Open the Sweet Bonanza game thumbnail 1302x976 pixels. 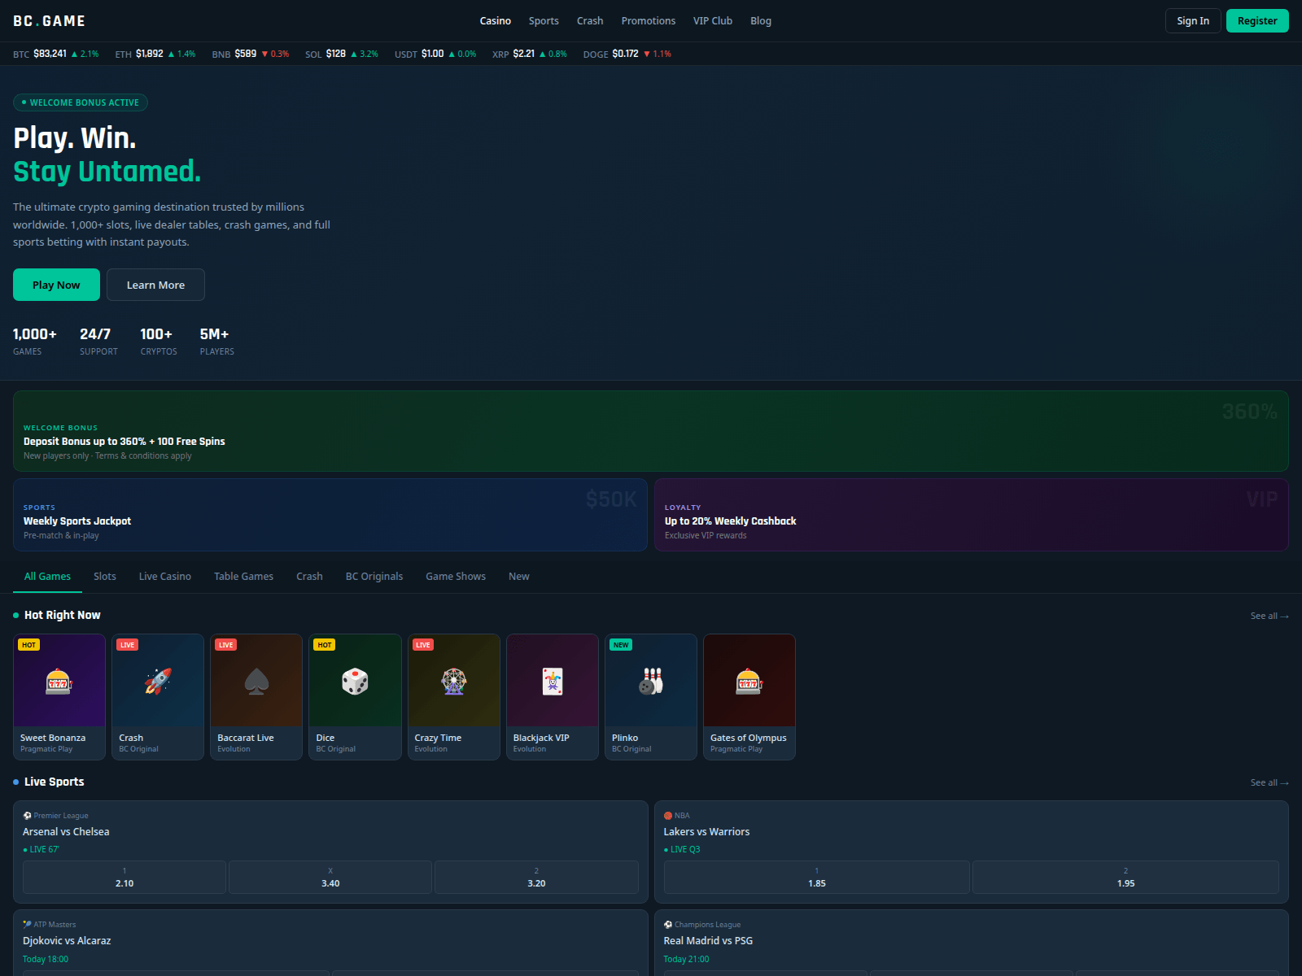tap(59, 696)
